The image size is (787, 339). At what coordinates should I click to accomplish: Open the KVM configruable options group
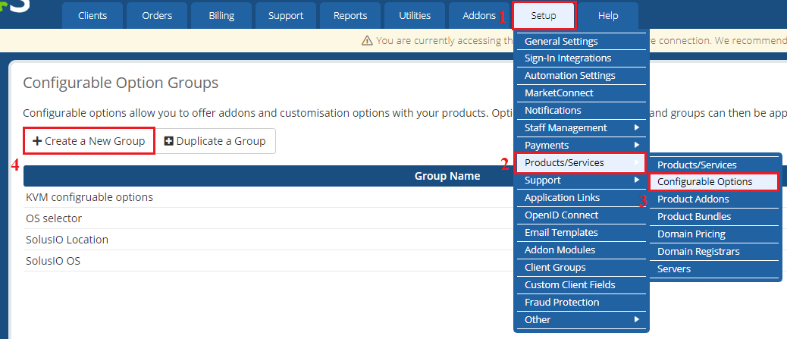(x=89, y=197)
